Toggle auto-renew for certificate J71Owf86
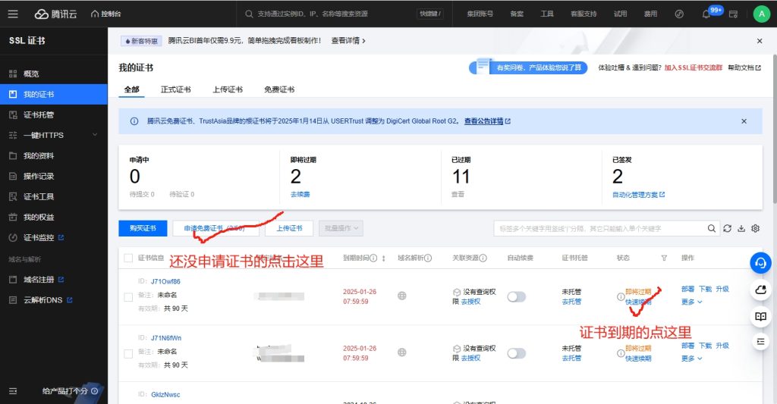The width and height of the screenshot is (777, 404). 516,296
